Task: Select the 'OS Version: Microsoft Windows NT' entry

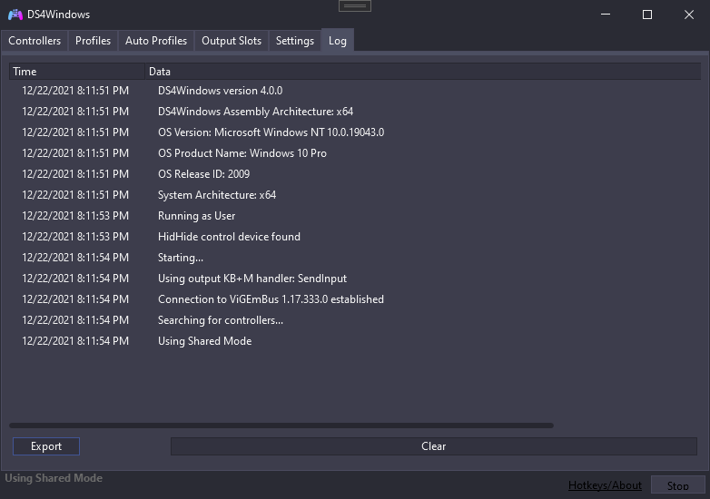Action: [355, 132]
